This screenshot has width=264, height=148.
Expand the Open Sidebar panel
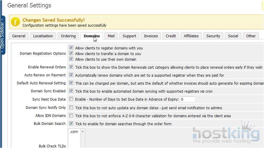click(2, 35)
